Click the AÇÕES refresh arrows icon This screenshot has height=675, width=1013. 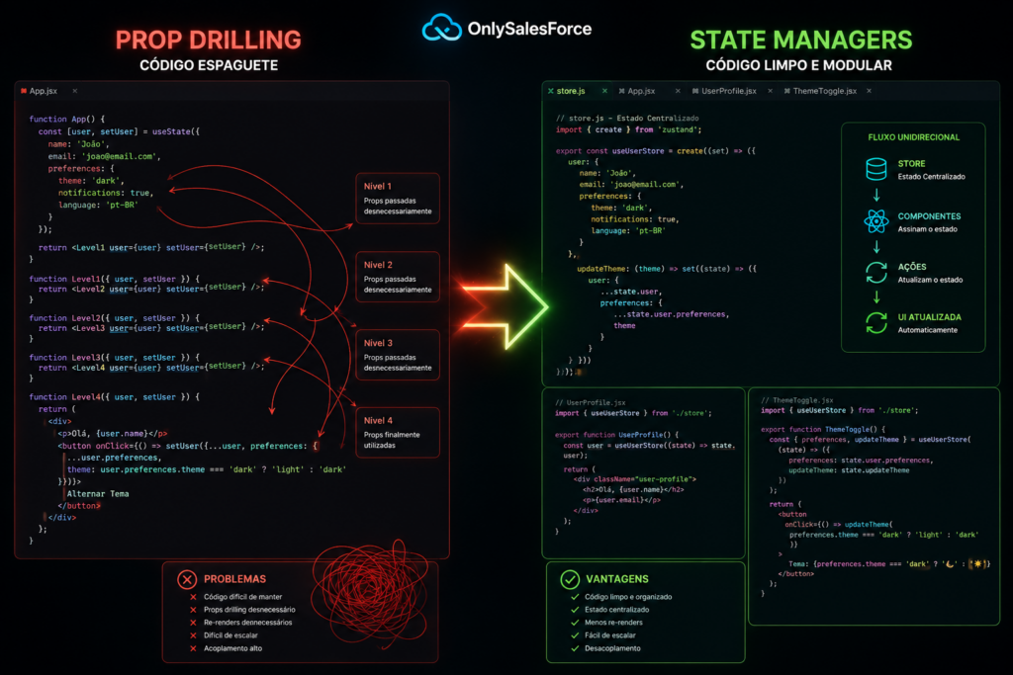876,273
